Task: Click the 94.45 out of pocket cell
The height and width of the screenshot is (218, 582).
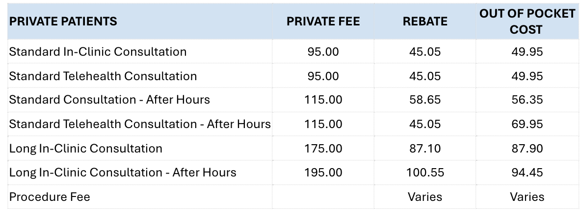Action: coord(527,173)
